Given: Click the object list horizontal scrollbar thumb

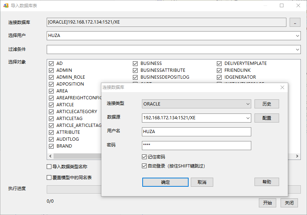Looking at the screenshot, I should click(x=77, y=156).
